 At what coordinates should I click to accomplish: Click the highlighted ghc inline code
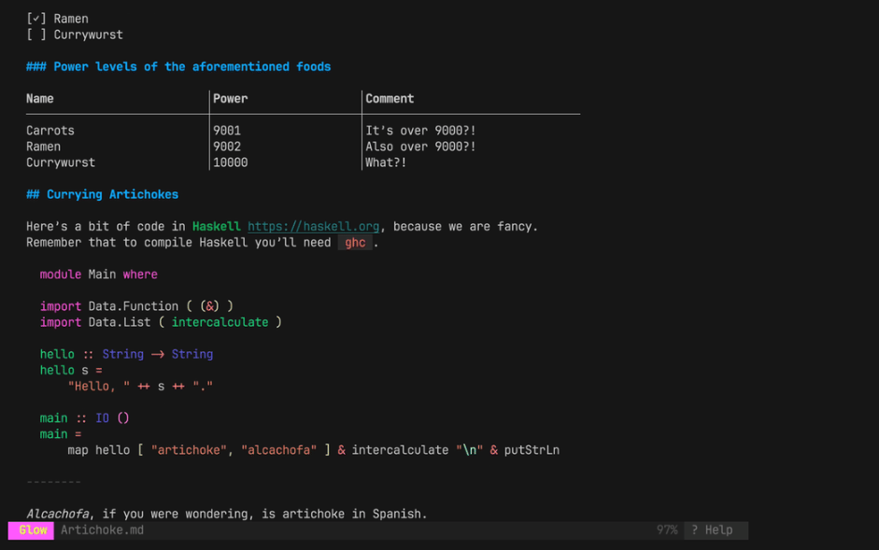coord(355,243)
